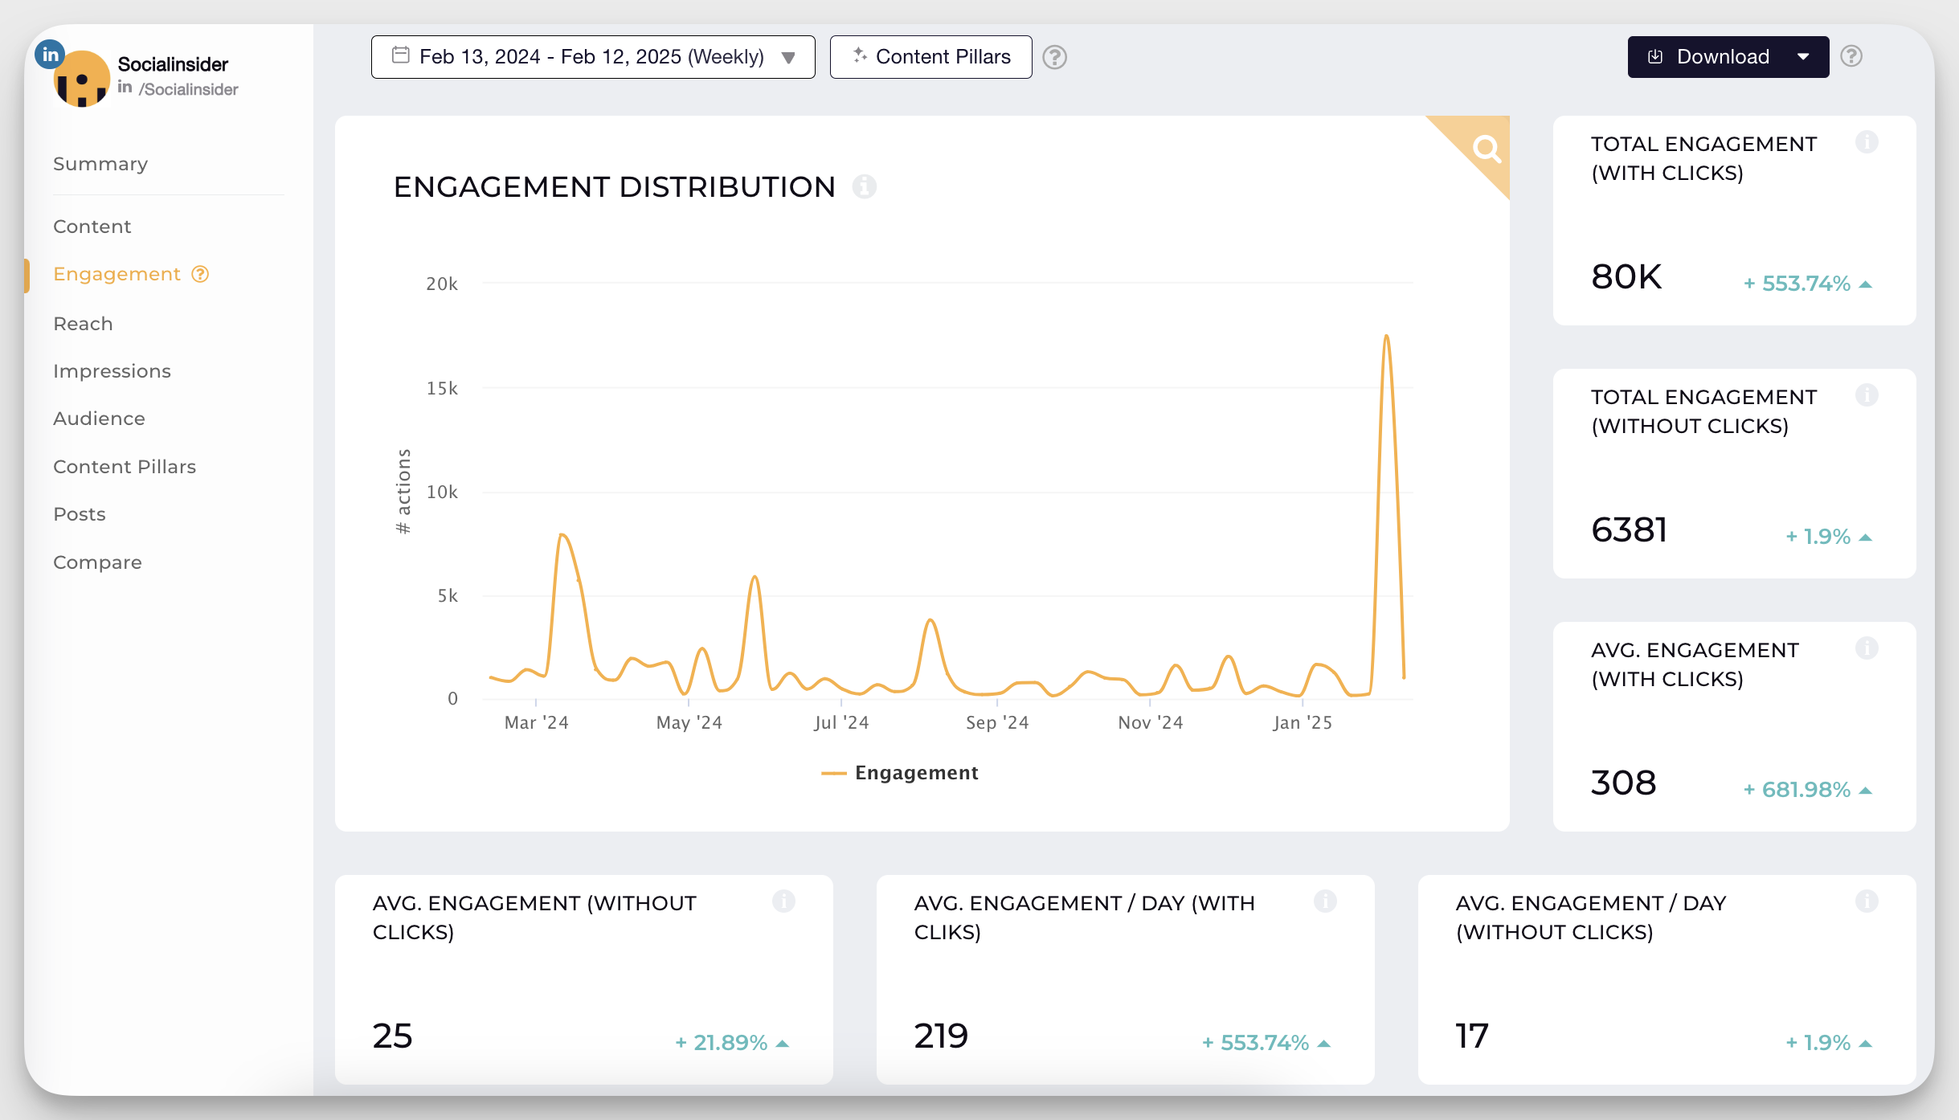Click the March 2024 engagement spike
Image resolution: width=1959 pixels, height=1120 pixels.
562,534
